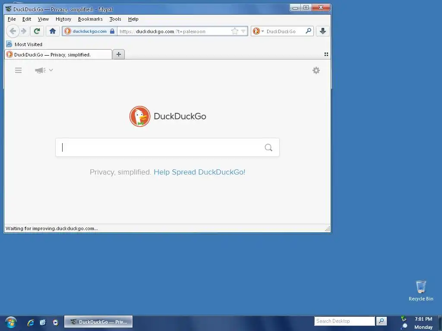This screenshot has height=331, width=442.
Task: Restore down the Mypal window
Action: click(306, 8)
